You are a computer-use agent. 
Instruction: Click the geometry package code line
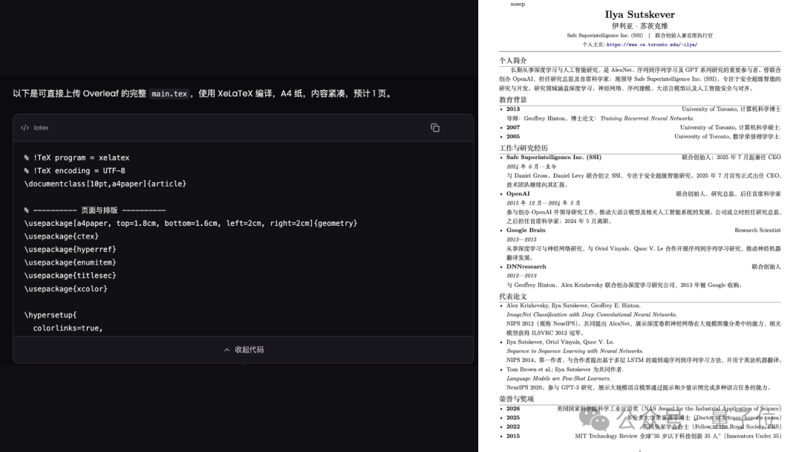[x=191, y=223]
